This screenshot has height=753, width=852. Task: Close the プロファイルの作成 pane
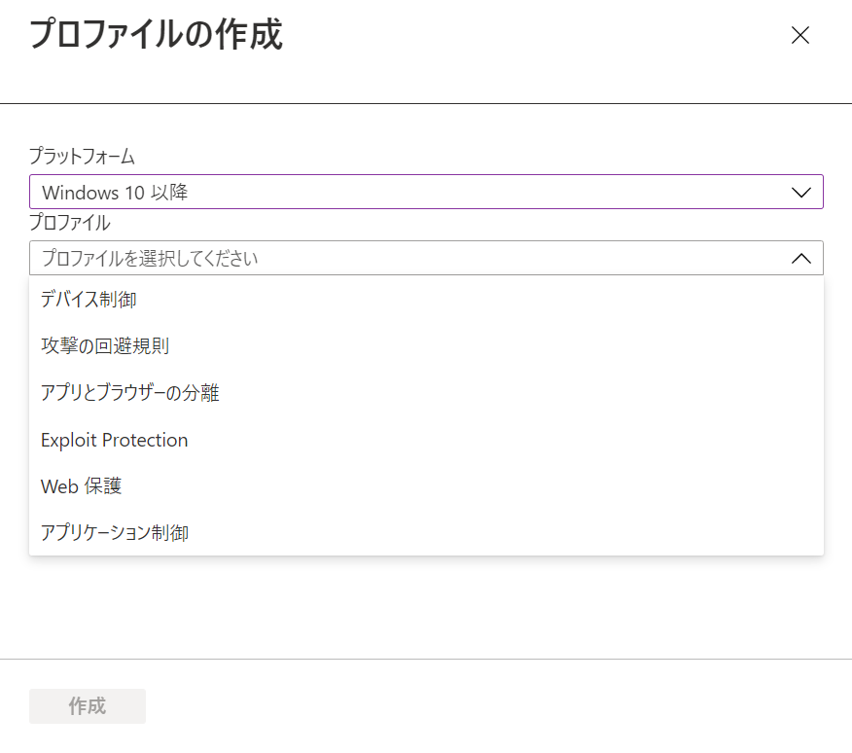click(799, 35)
